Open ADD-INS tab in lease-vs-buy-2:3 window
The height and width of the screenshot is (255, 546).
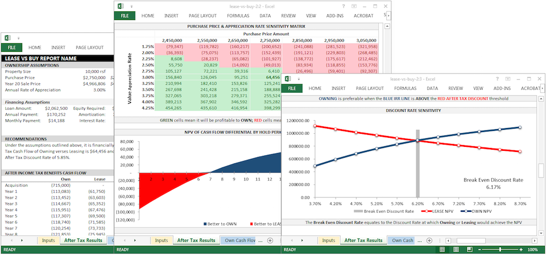(502, 88)
